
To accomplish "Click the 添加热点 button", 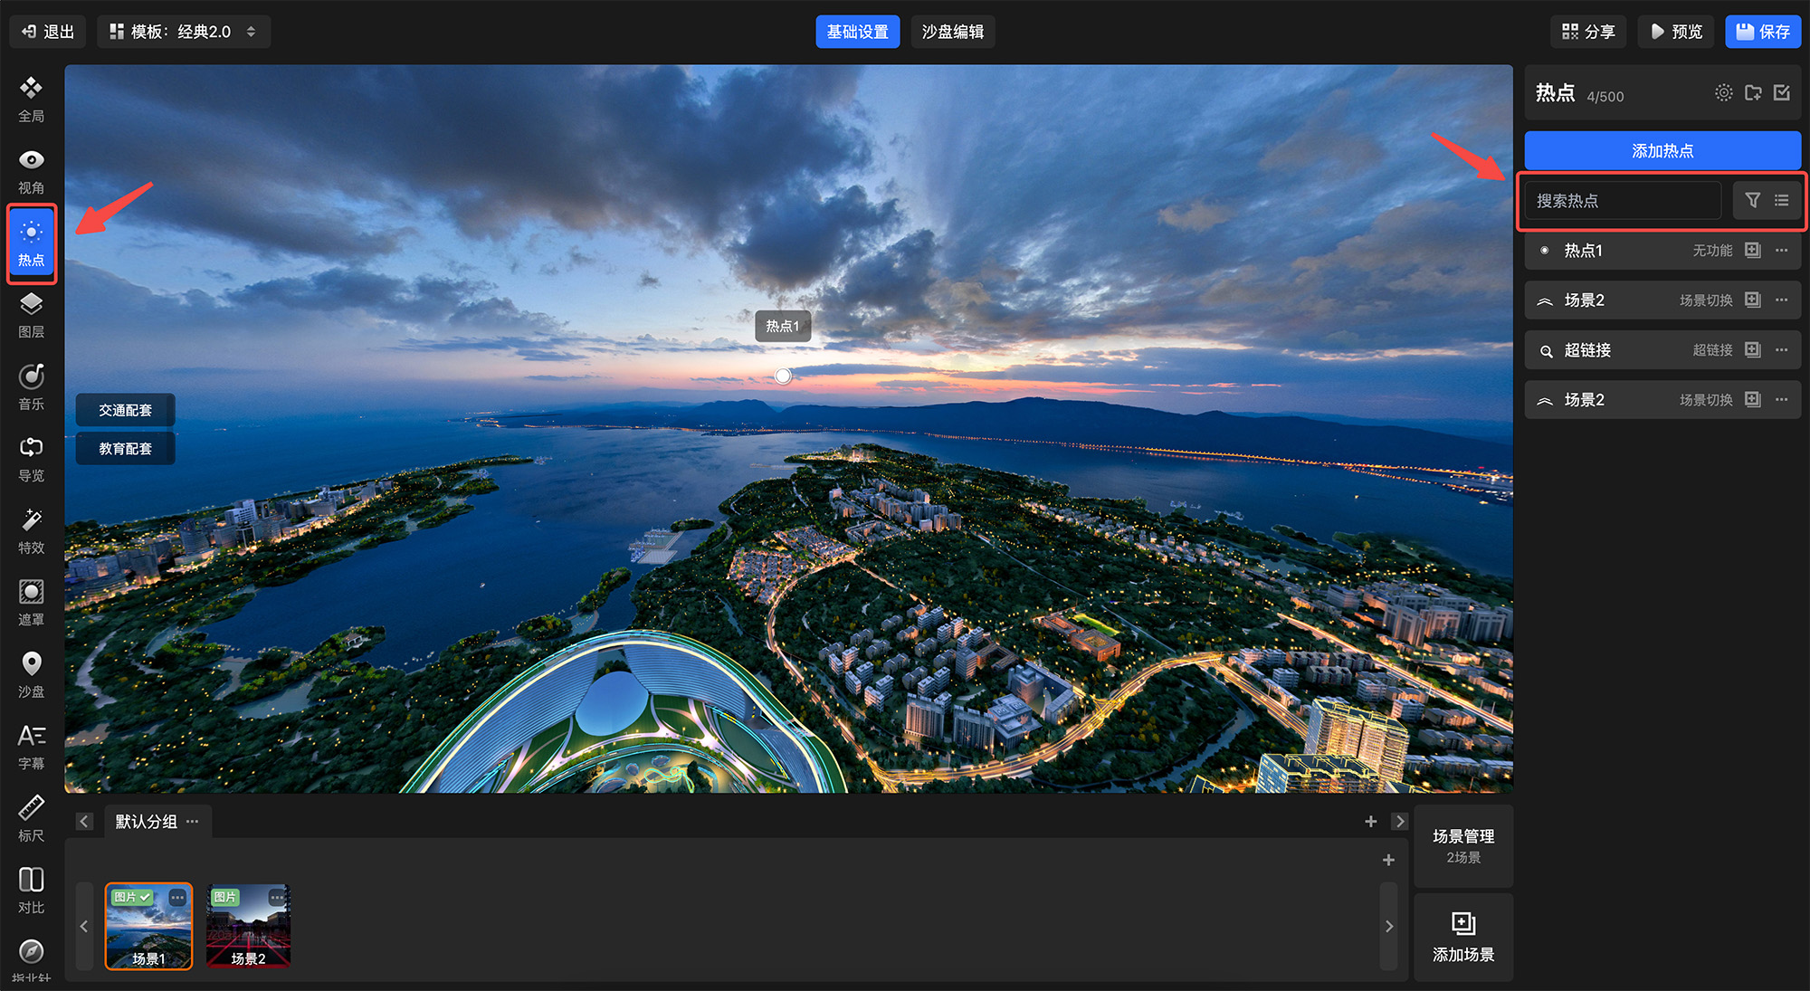I will 1662,150.
